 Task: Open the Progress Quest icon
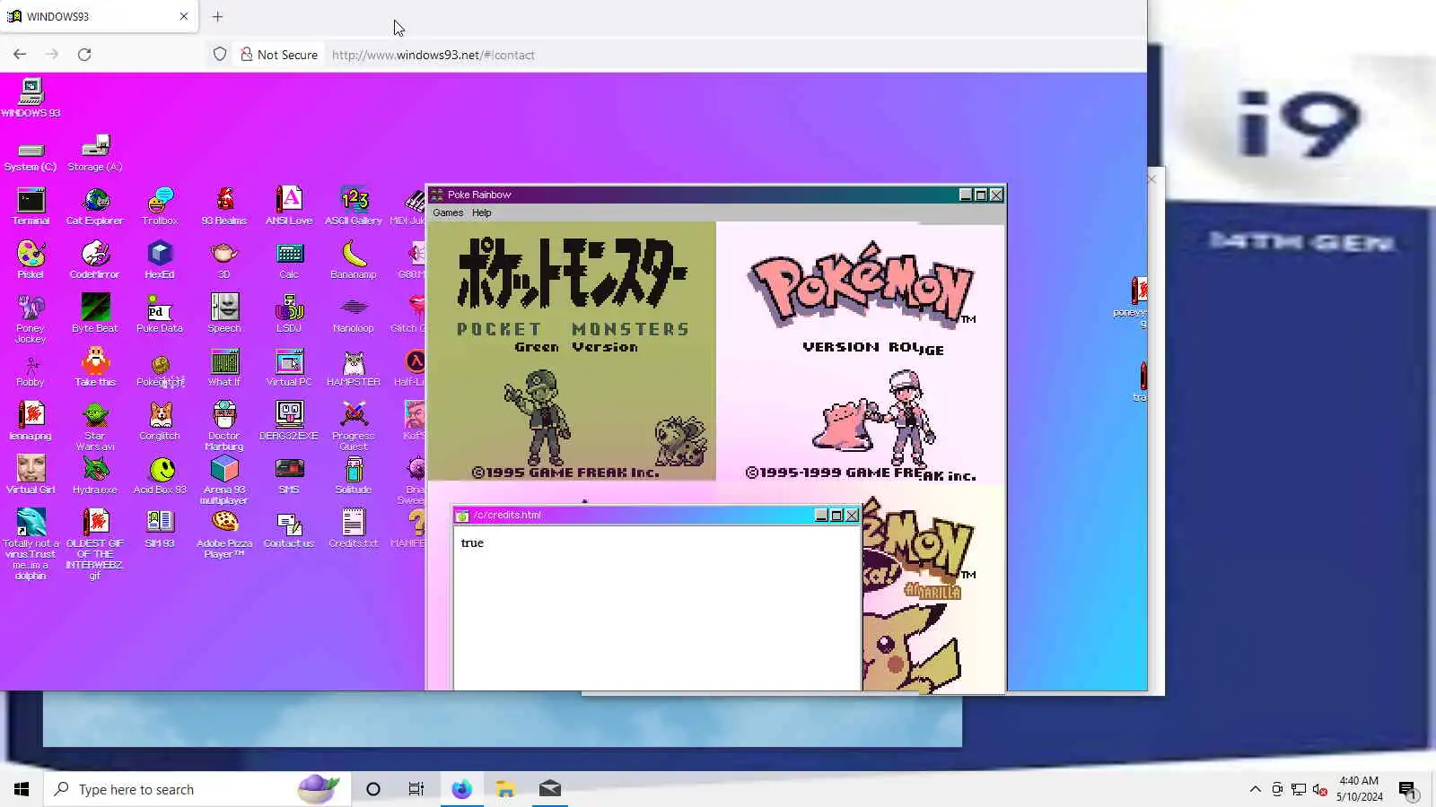[354, 426]
